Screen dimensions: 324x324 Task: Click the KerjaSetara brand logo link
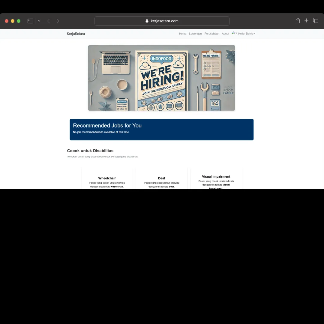coord(76,34)
